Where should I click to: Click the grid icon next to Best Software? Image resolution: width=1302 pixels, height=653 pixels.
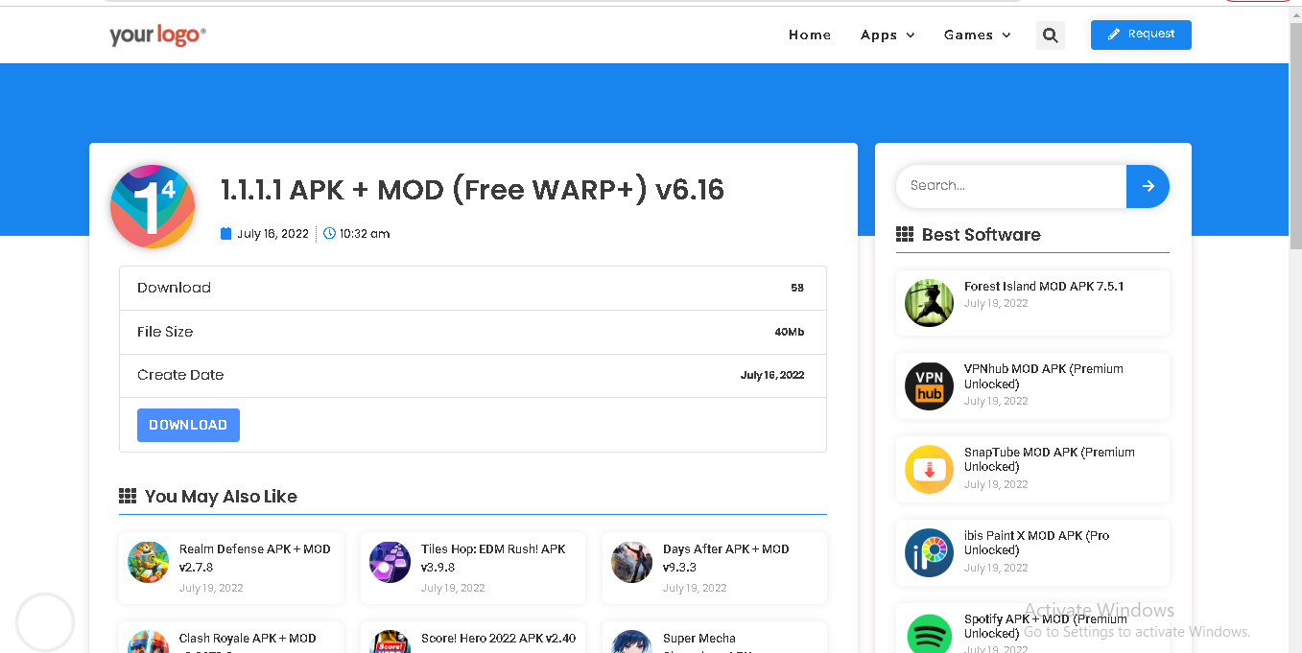905,235
